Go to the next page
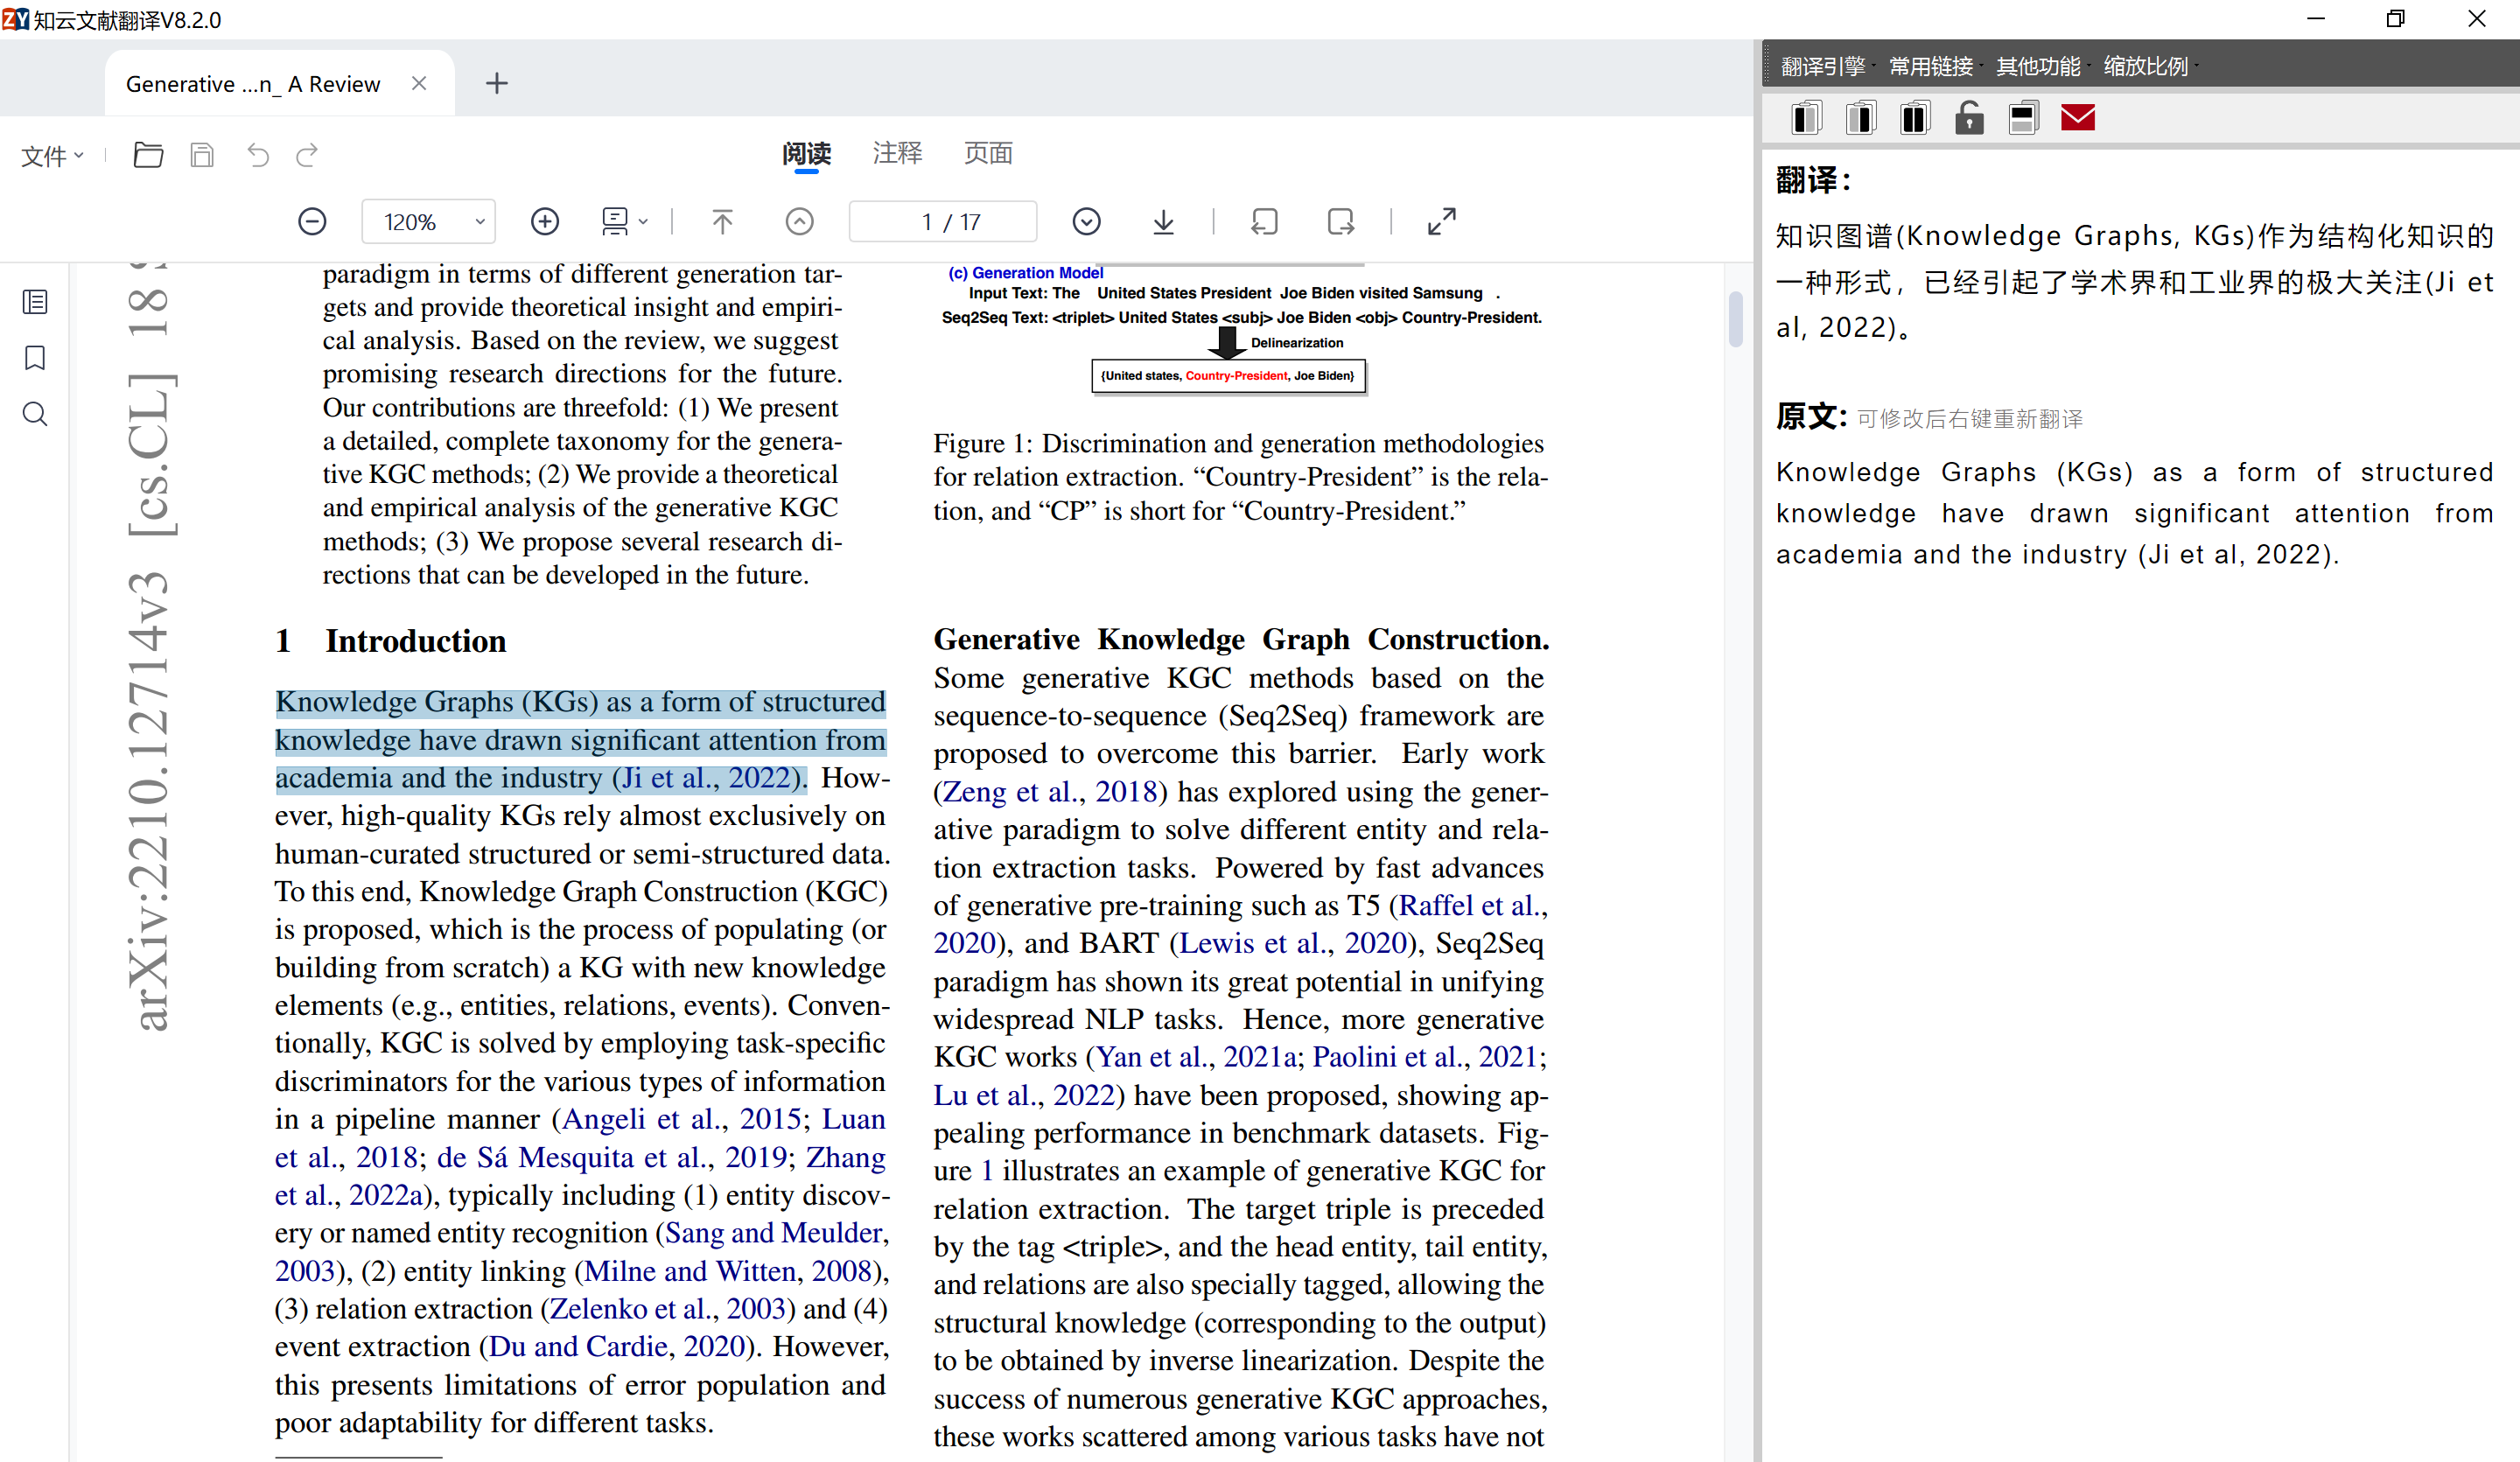This screenshot has height=1462, width=2520. (x=1086, y=221)
